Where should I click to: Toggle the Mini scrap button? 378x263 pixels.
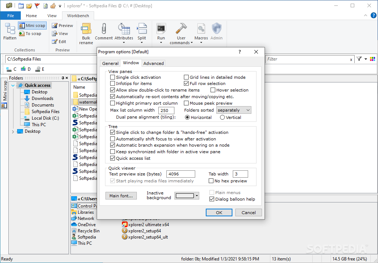click(x=32, y=26)
